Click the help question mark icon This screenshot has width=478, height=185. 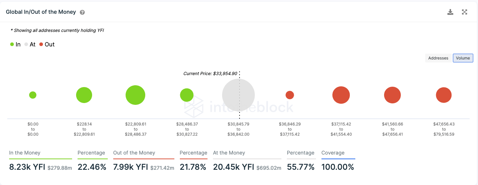click(82, 12)
